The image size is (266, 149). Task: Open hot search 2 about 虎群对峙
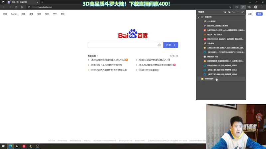107,65
